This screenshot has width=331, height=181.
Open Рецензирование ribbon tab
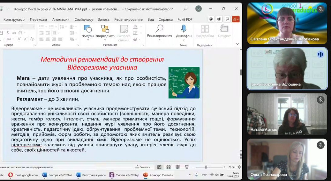point(128,20)
